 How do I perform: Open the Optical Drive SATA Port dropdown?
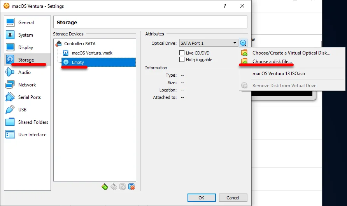coord(209,43)
